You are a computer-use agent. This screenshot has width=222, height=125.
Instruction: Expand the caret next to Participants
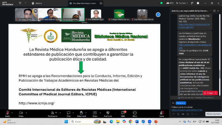click(x=60, y=113)
